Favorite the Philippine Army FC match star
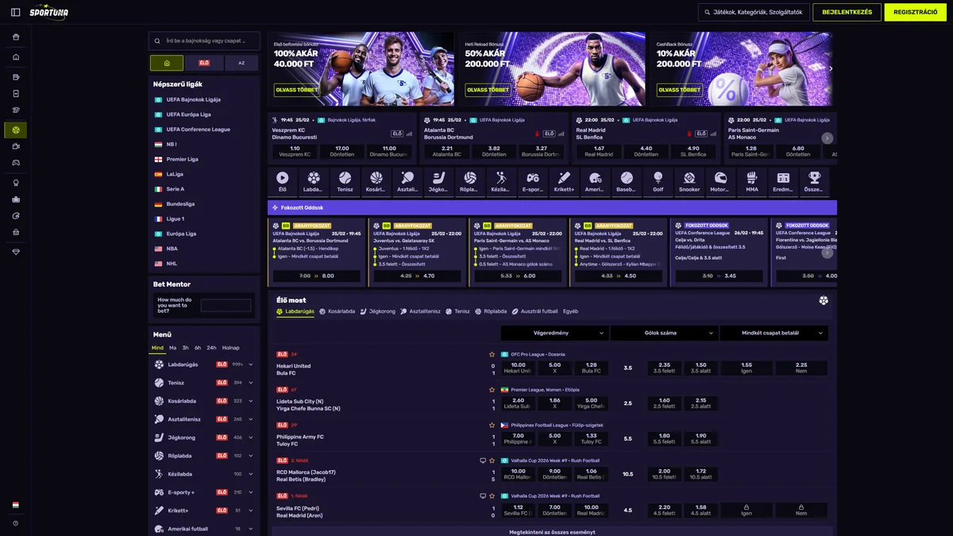953x536 pixels. point(492,425)
